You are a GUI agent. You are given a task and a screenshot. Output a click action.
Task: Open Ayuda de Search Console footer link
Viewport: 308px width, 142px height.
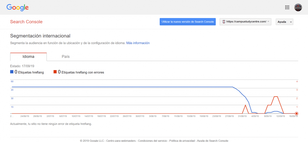tap(213, 141)
